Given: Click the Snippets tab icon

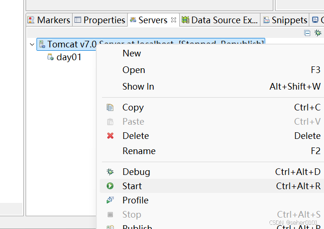Looking at the screenshot, I should [266, 20].
